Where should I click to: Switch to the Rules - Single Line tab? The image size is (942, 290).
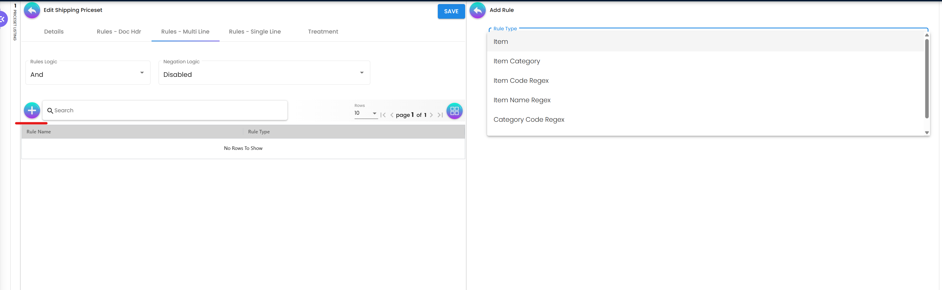[x=255, y=31]
